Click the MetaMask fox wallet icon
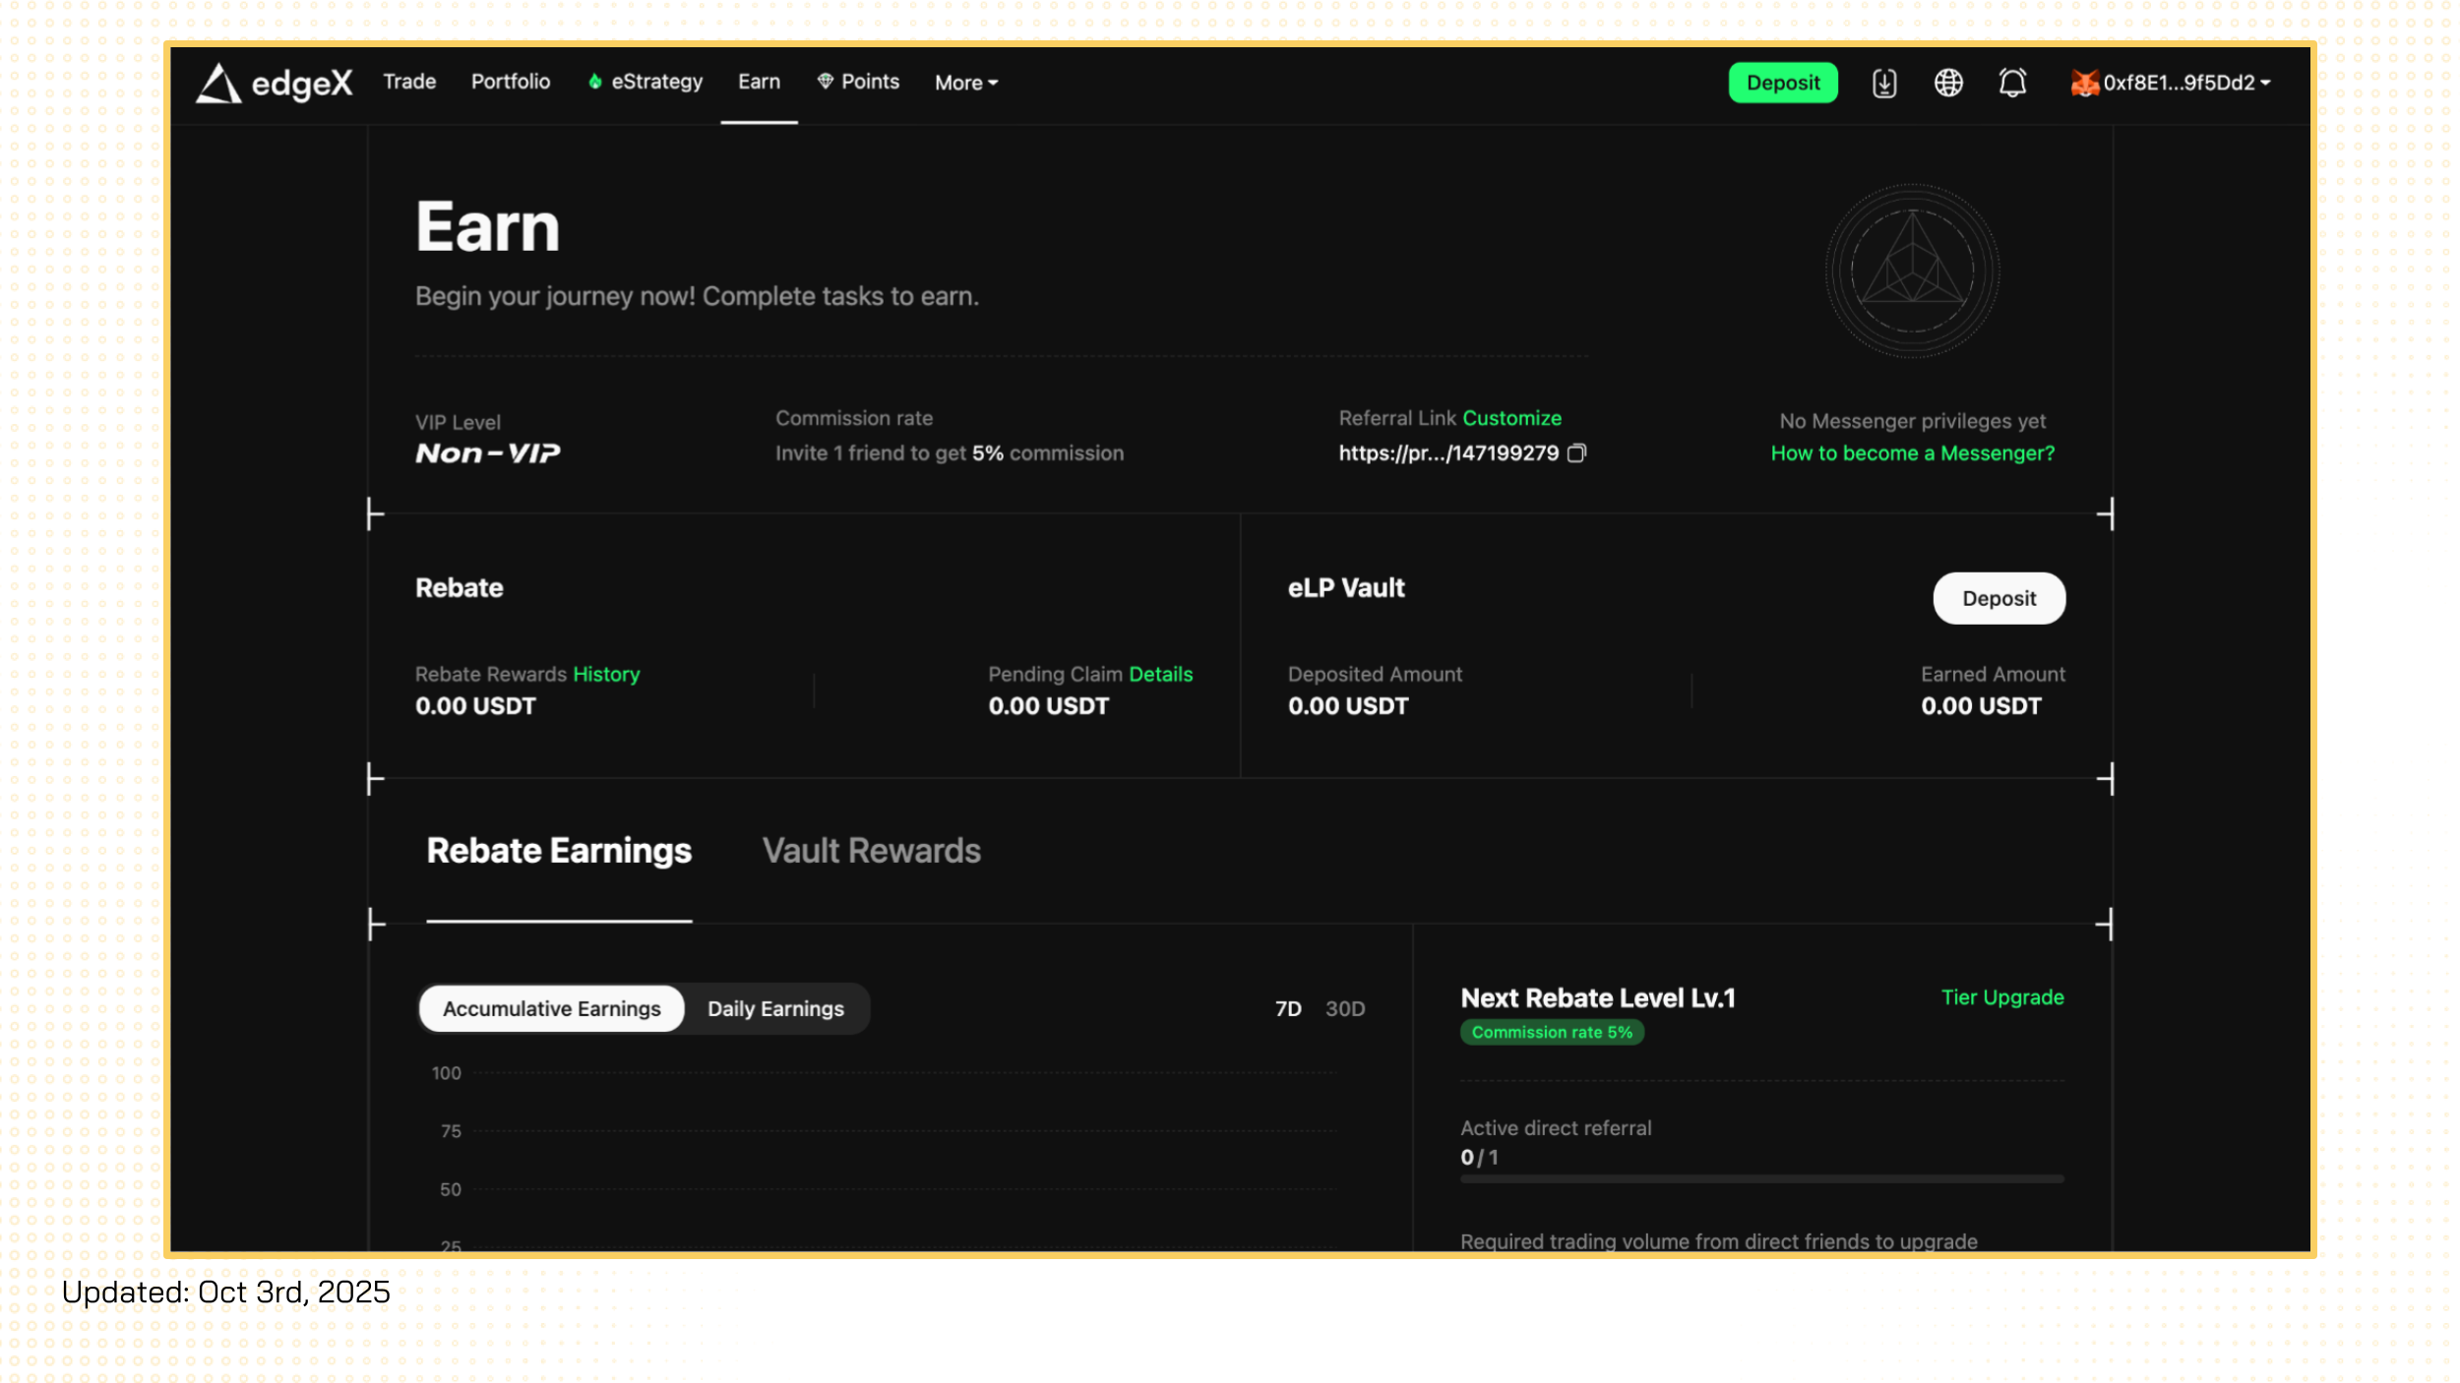The height and width of the screenshot is (1383, 2460). click(x=2083, y=84)
